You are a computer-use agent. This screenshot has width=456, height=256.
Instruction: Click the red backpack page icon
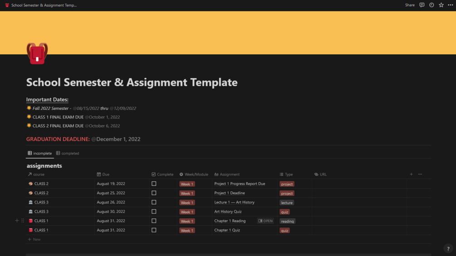click(x=37, y=53)
